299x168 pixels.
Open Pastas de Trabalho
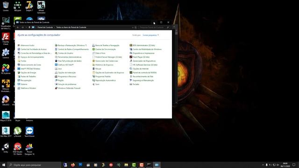click(27, 77)
